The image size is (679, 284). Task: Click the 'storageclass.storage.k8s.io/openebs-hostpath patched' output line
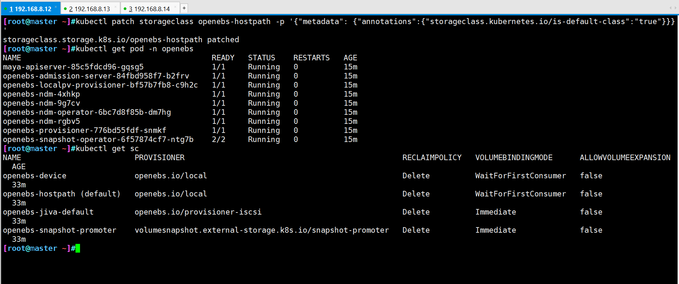pyautogui.click(x=121, y=40)
